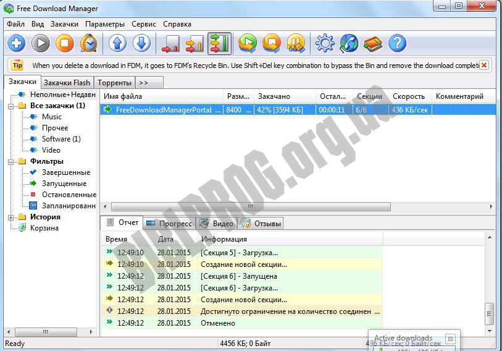Sort by Секции column header
The height and width of the screenshot is (351, 502).
370,96
